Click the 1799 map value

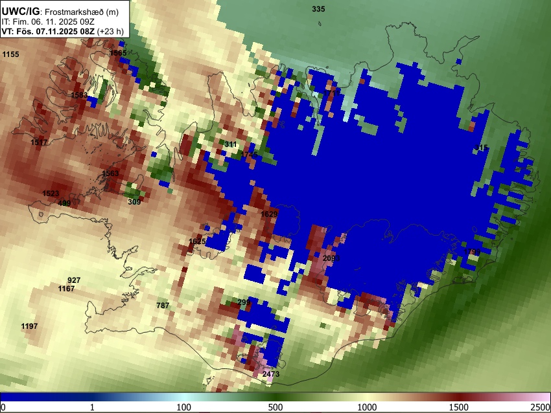(x=472, y=252)
